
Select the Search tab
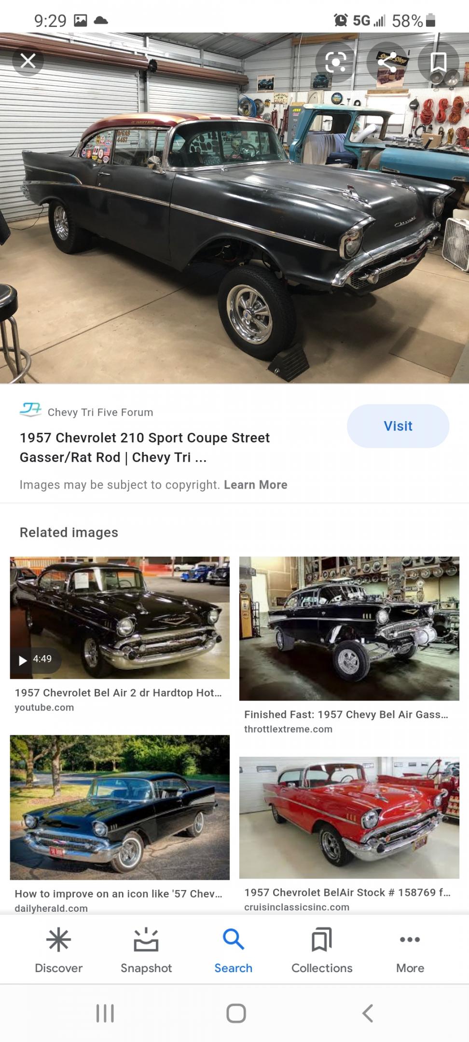click(234, 949)
